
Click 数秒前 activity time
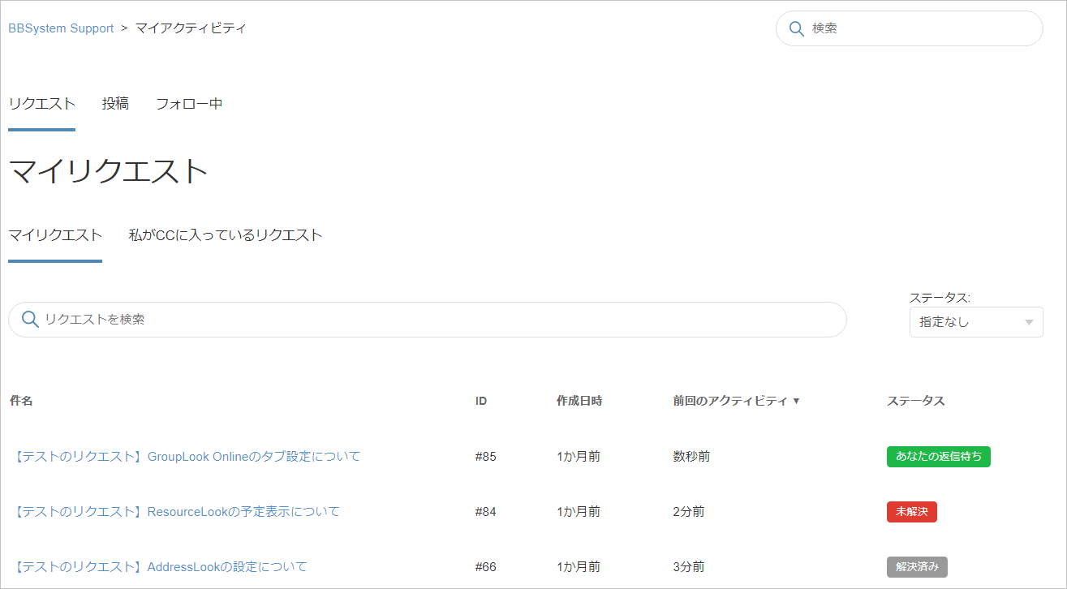pyautogui.click(x=691, y=457)
